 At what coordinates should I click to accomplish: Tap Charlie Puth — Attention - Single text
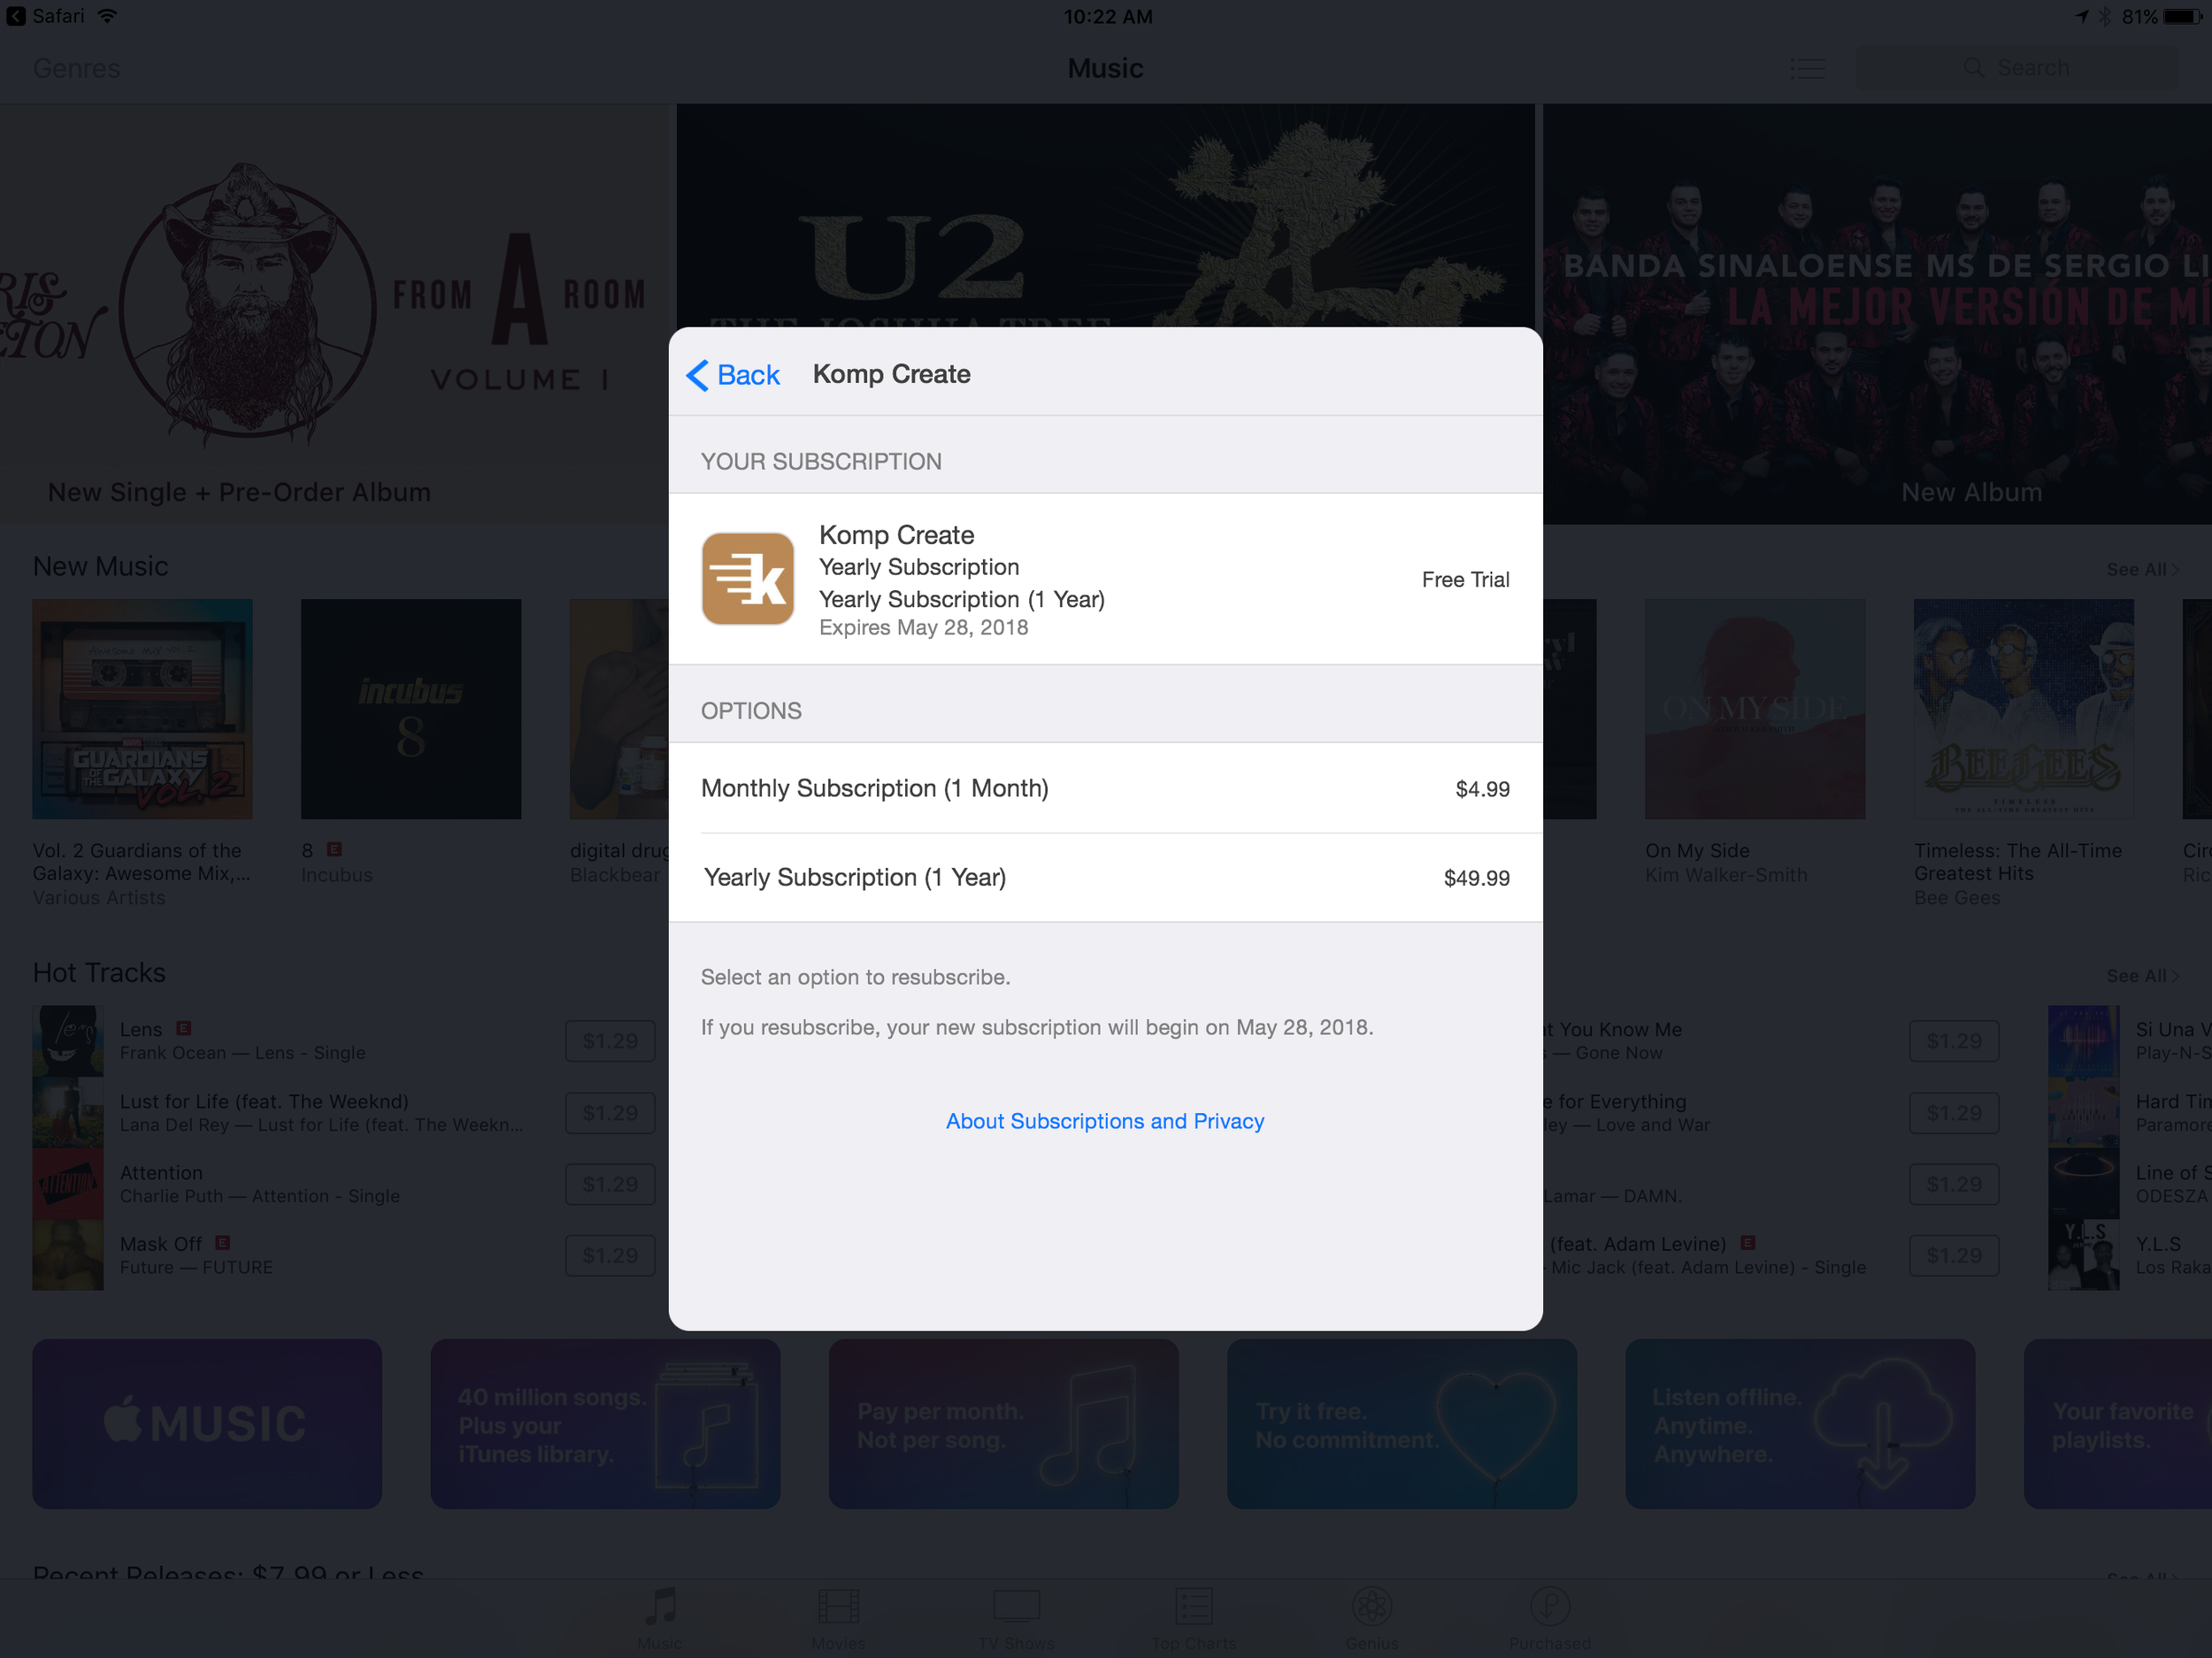259,1196
